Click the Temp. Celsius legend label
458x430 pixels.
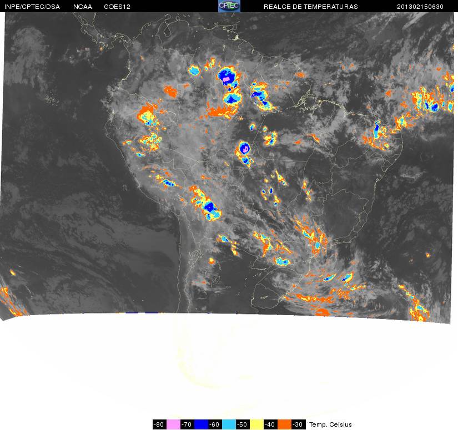tap(330, 424)
